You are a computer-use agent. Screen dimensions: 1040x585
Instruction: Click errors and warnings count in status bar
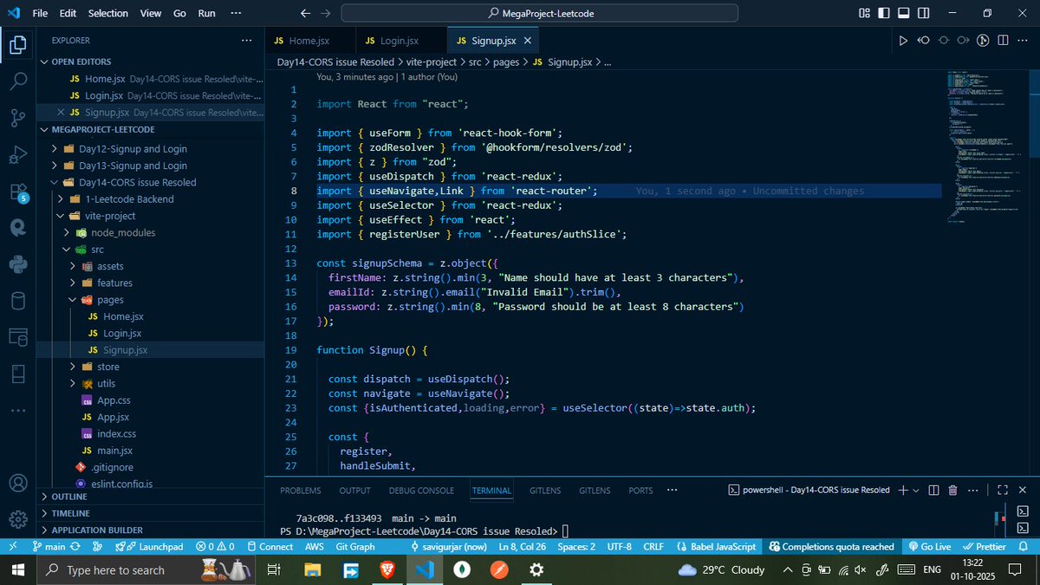[x=215, y=547]
